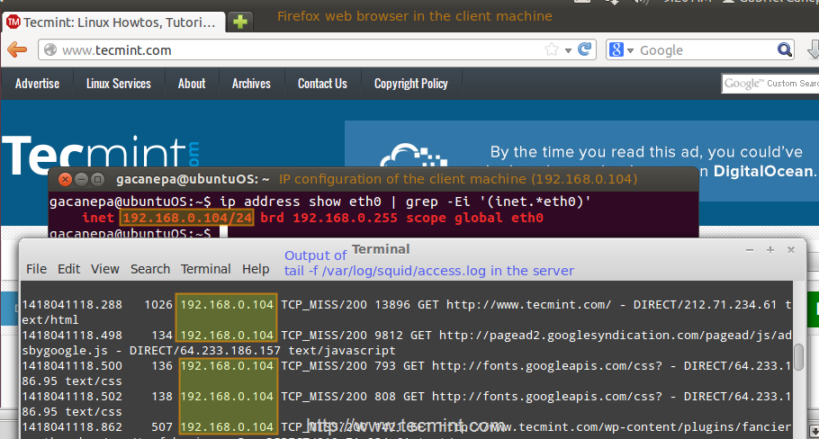Close the server Terminal window
Viewport: 819px width, 439px height.
point(791,250)
